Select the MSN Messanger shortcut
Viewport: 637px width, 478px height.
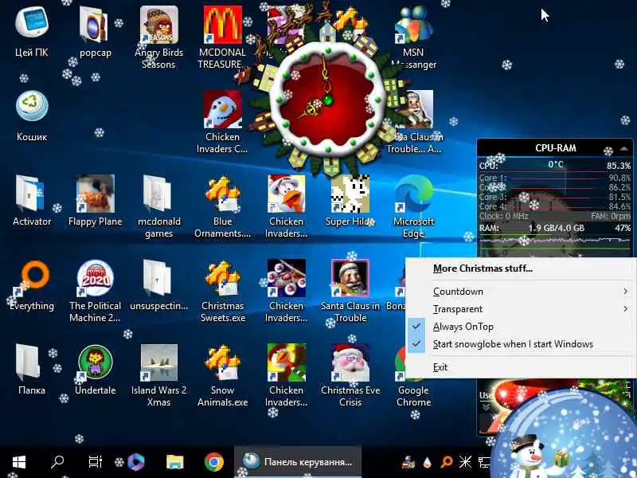(x=413, y=25)
